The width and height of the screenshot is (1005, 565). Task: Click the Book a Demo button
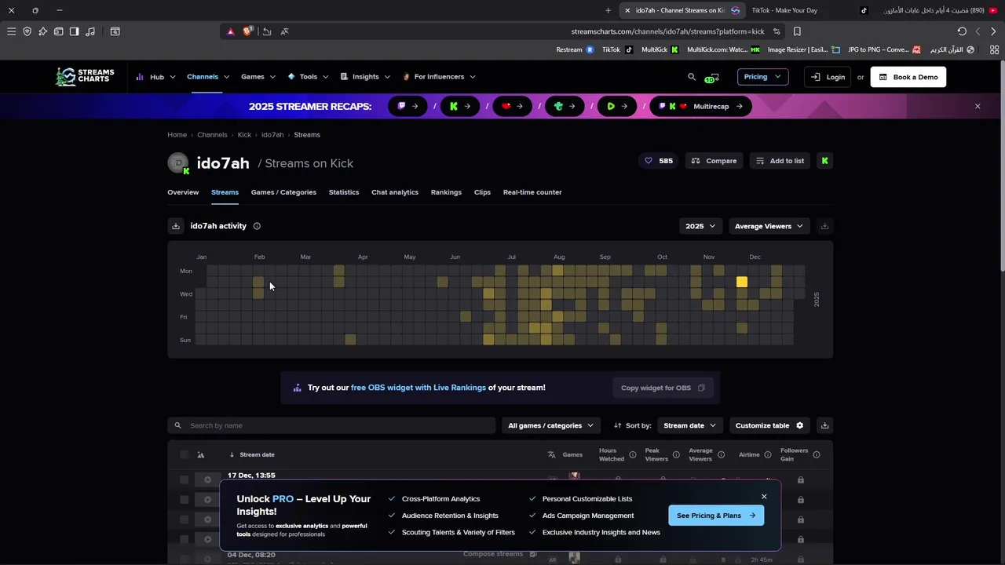pyautogui.click(x=908, y=77)
